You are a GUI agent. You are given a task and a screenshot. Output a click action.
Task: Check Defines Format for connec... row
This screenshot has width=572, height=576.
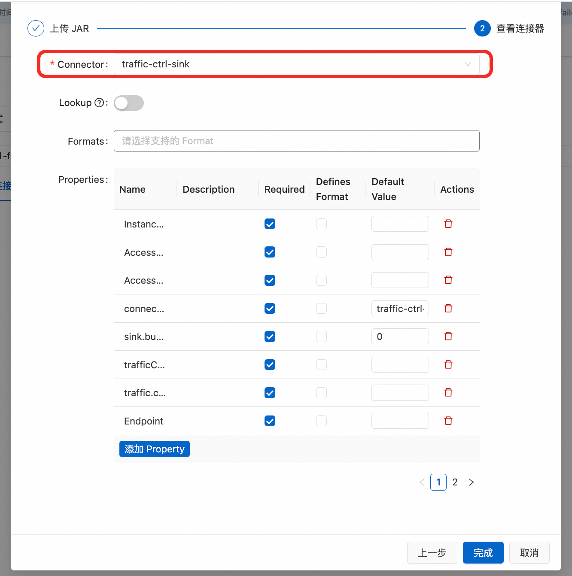321,308
